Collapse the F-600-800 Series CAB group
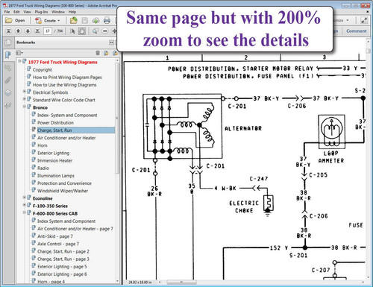Viewport: 373px width, 287px height. pyautogui.click(x=25, y=212)
